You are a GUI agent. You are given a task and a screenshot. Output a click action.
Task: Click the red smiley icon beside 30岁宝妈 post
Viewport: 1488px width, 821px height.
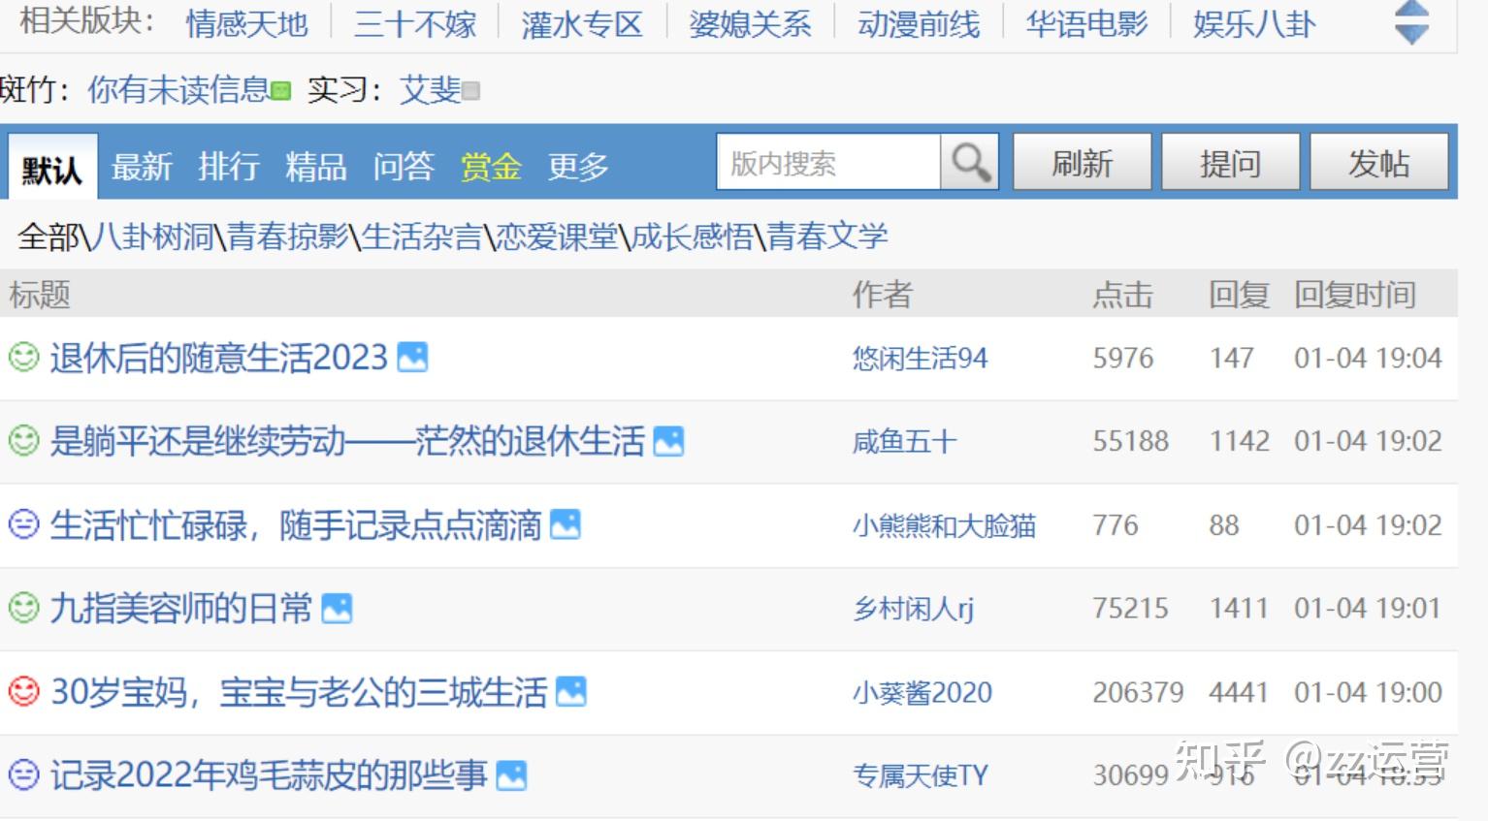click(23, 691)
